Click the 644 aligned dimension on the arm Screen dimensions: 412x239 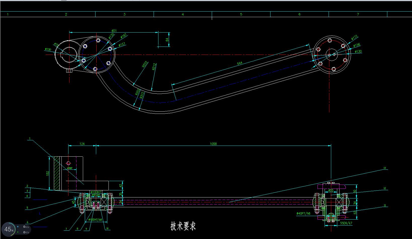click(240, 63)
